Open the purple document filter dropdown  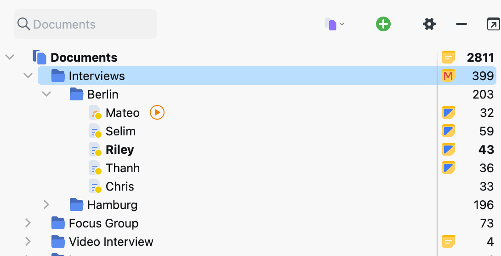tap(335, 24)
